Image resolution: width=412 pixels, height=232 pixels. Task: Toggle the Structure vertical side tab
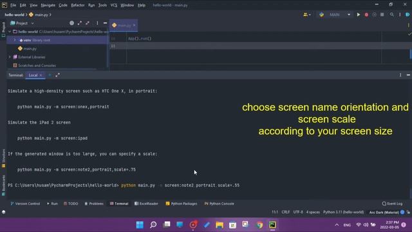3,159
